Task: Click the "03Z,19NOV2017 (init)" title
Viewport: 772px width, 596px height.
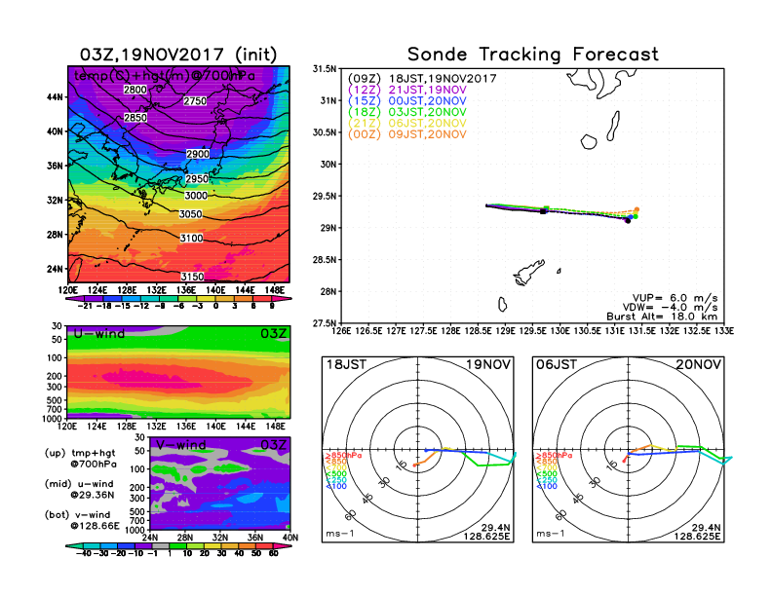Action: tap(178, 55)
